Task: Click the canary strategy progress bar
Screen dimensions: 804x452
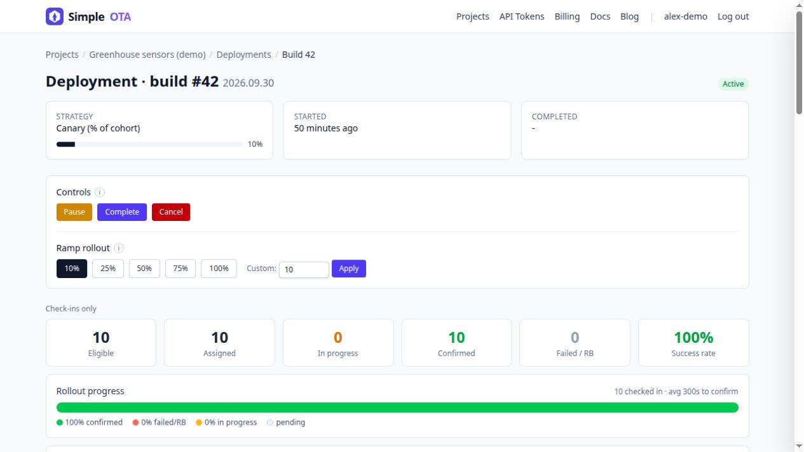Action: tap(149, 144)
